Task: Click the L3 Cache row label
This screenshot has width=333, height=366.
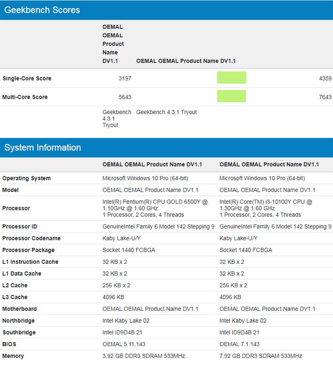Action: click(x=15, y=297)
